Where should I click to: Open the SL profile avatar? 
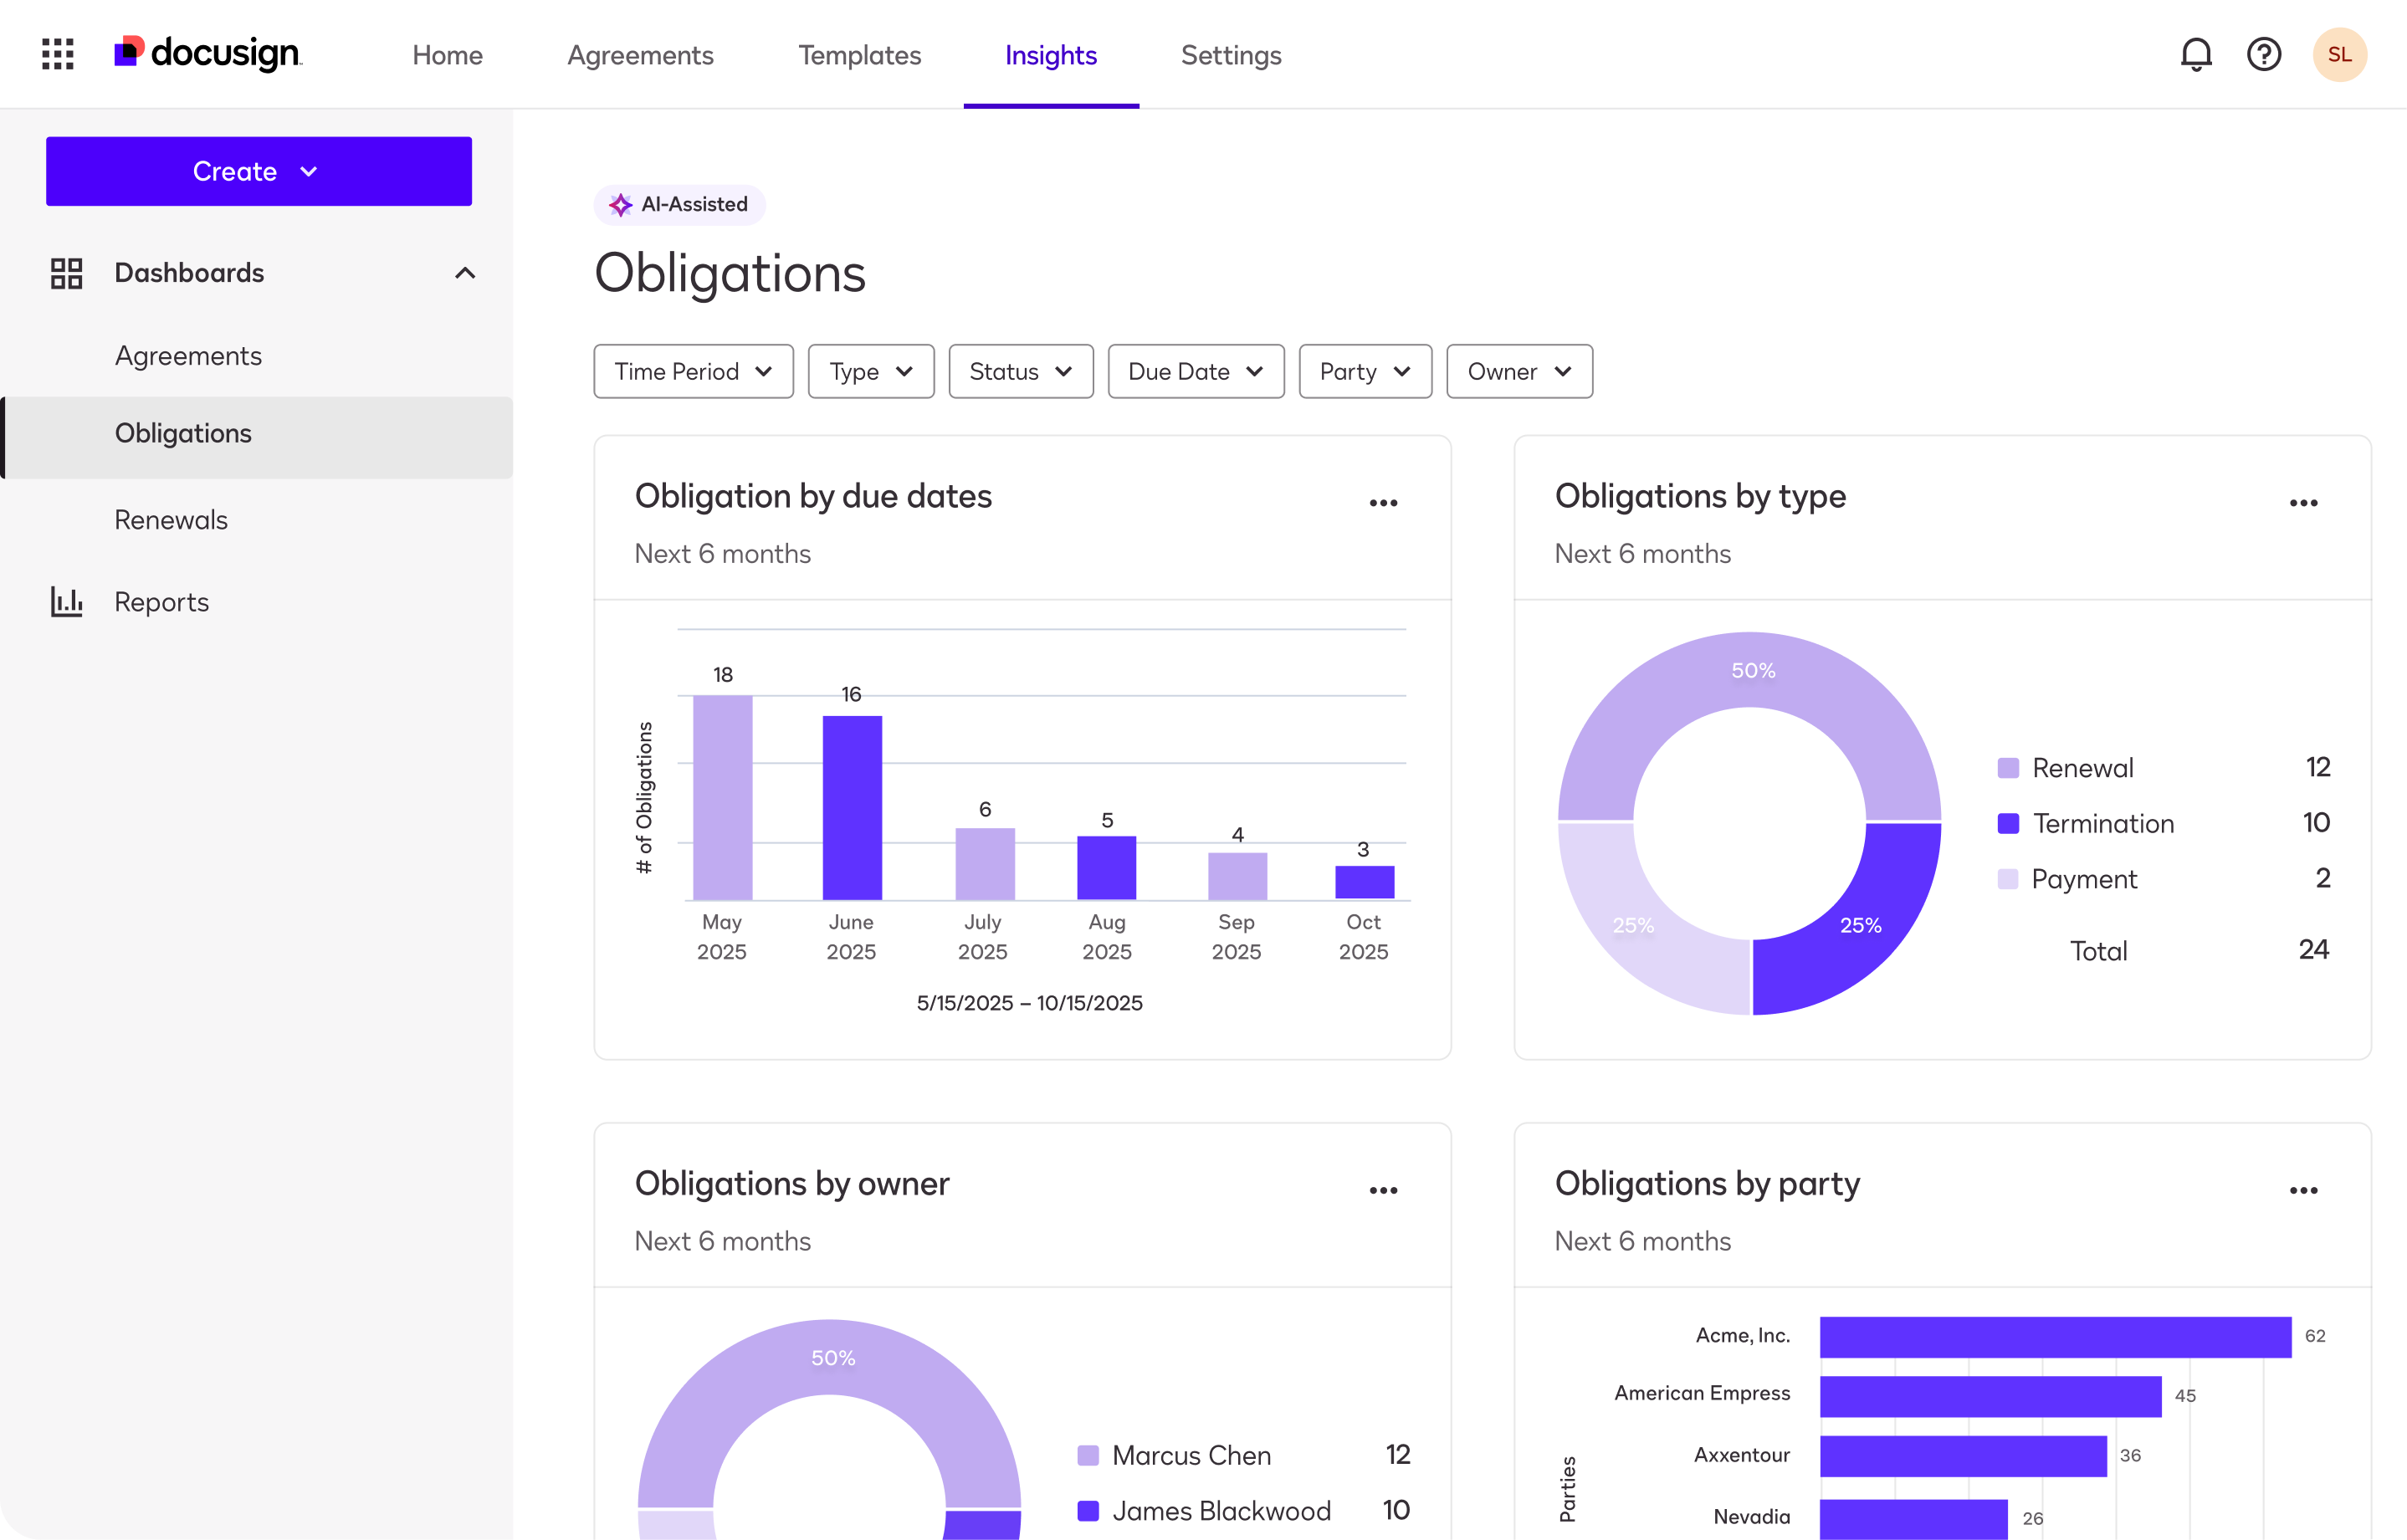(x=2341, y=54)
